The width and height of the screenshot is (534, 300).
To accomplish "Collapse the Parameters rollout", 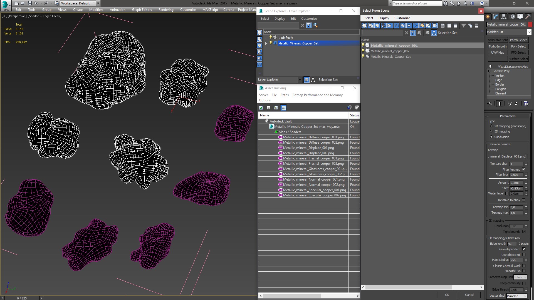I will pyautogui.click(x=508, y=116).
